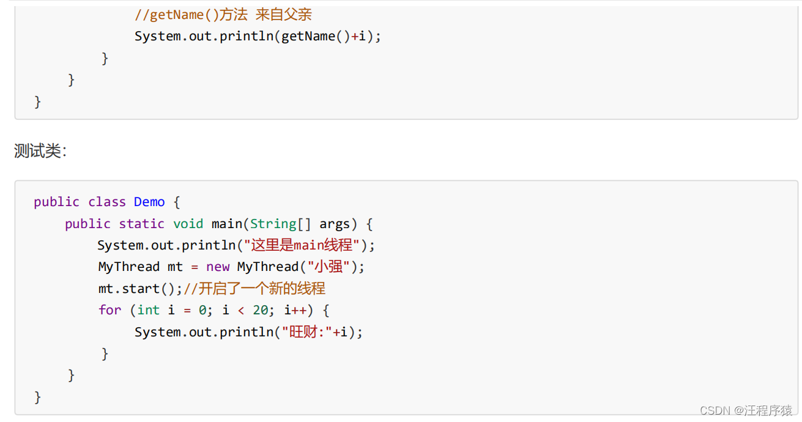Click the number 20 in loop condition
The height and width of the screenshot is (422, 802).
[261, 310]
